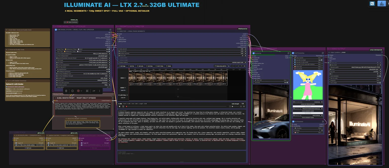Click the Add Video button
This screenshot has height=168, width=389.
point(149,66)
